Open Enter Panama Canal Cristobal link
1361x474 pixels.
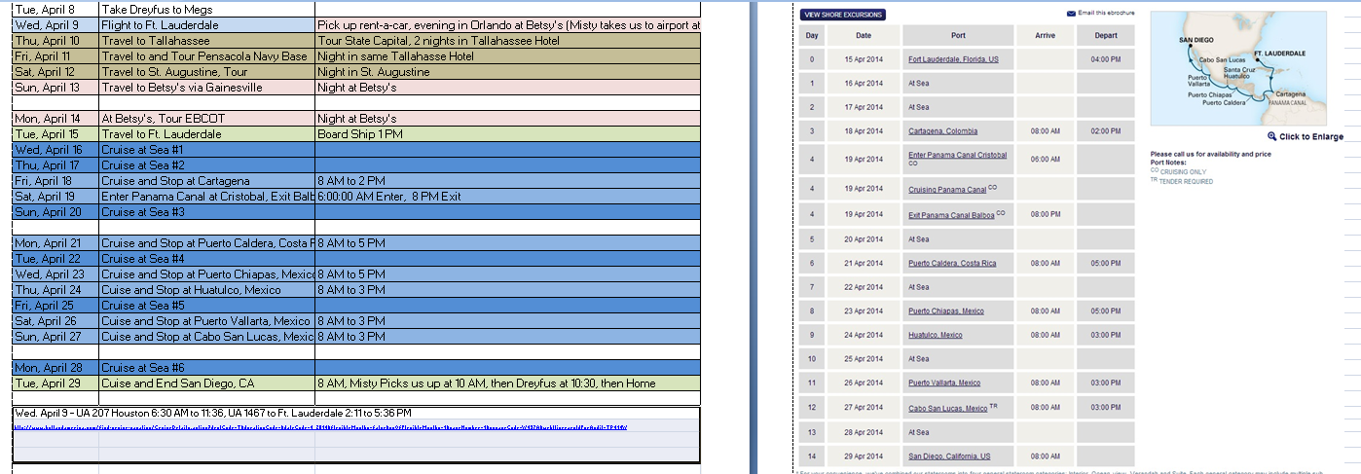click(x=957, y=155)
